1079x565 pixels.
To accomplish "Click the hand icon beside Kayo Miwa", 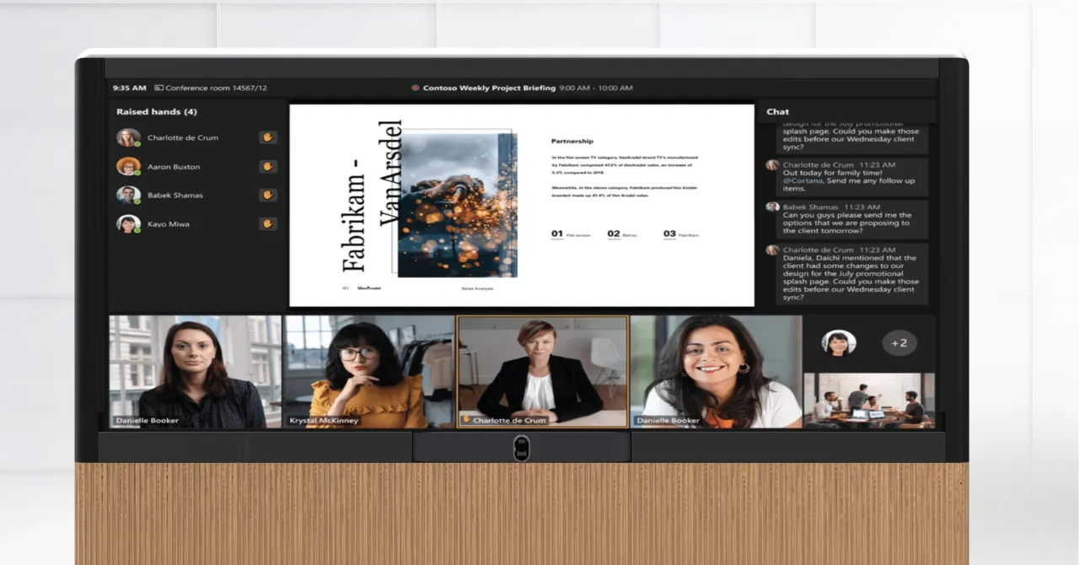I will [x=267, y=223].
